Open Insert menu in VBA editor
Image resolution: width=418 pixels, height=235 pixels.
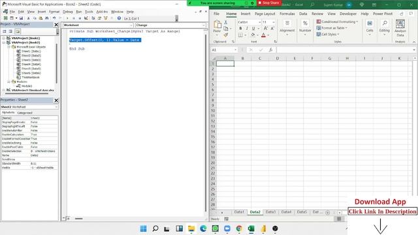42,12
